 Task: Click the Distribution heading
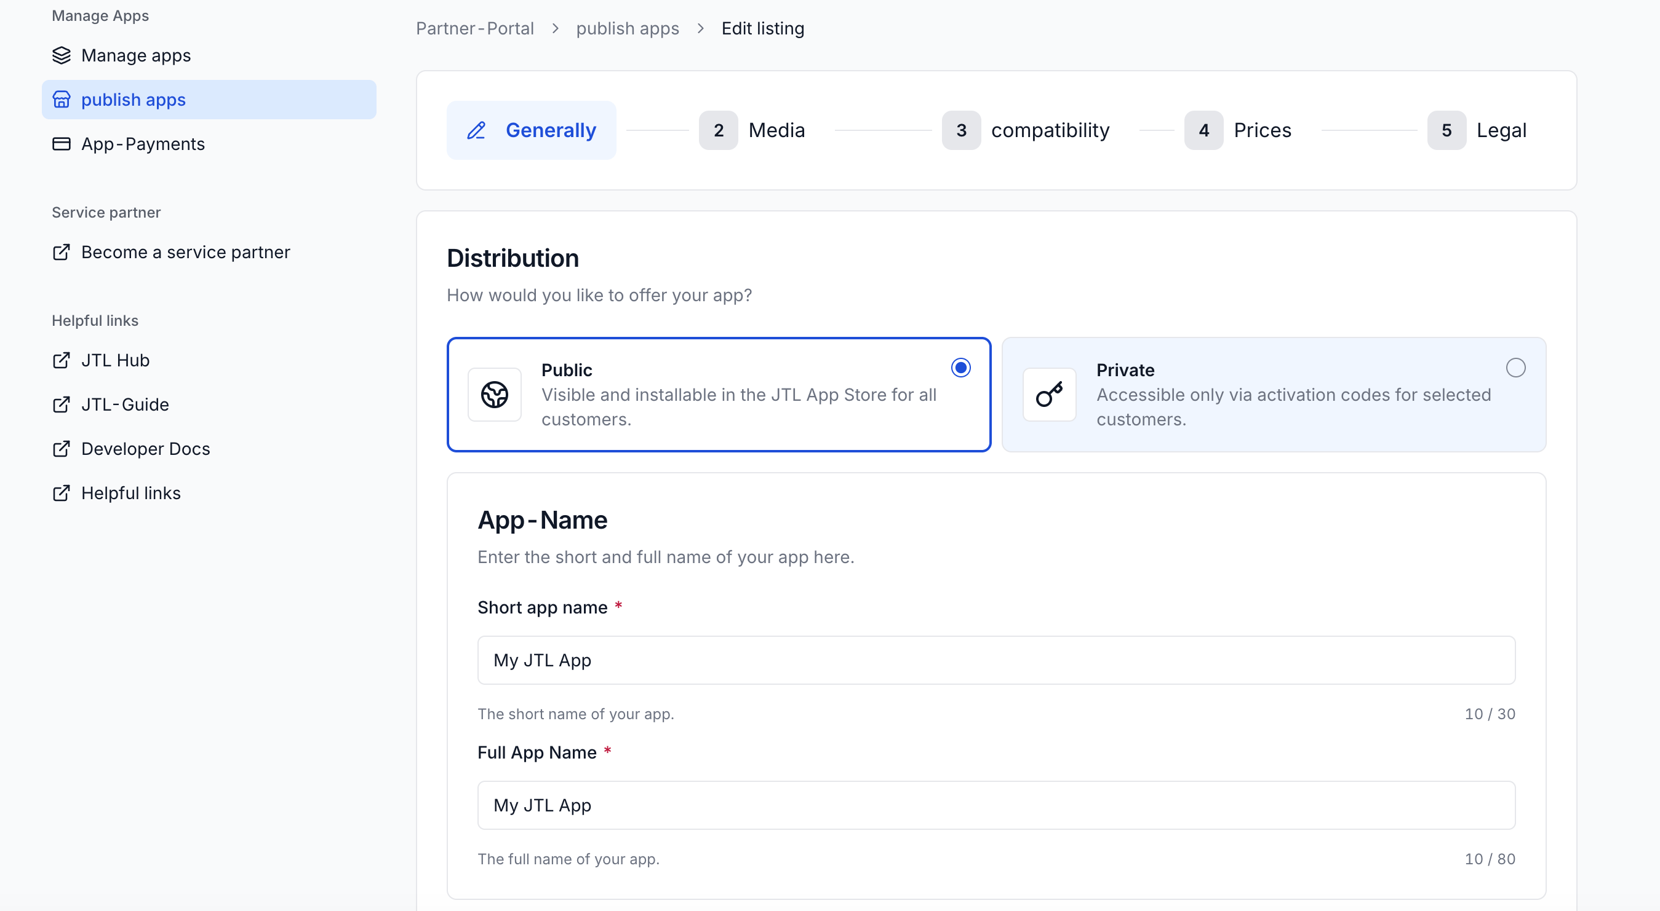513,258
